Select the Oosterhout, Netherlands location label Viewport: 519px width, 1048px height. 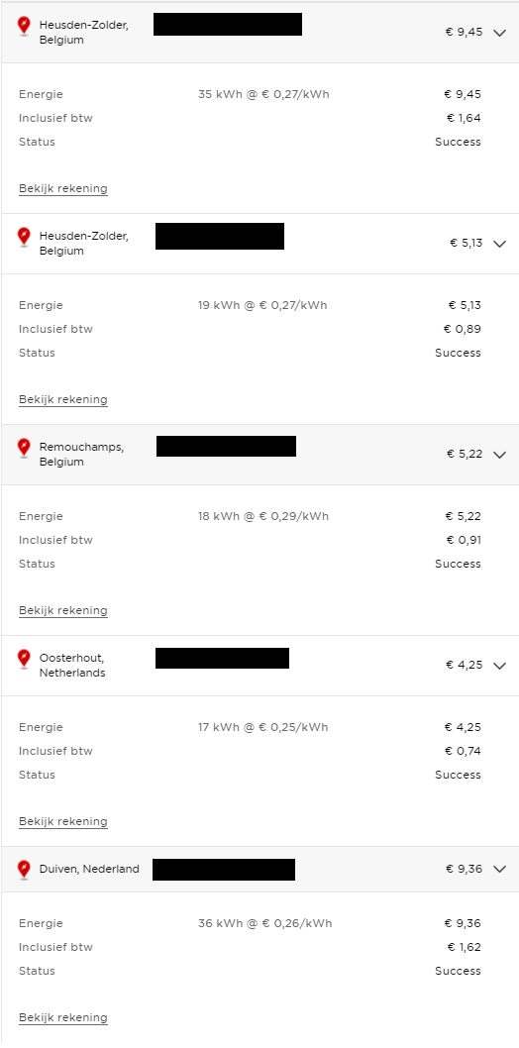(x=72, y=666)
